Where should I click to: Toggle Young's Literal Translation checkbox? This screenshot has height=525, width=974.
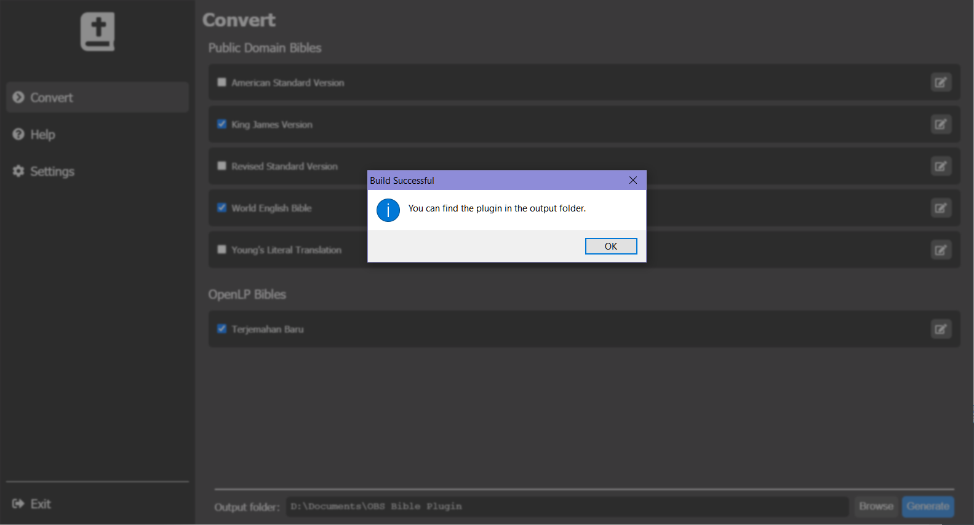222,249
